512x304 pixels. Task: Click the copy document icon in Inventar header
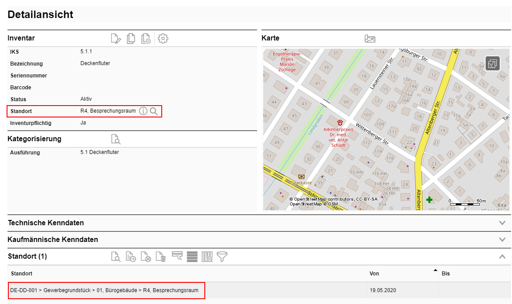click(x=131, y=39)
